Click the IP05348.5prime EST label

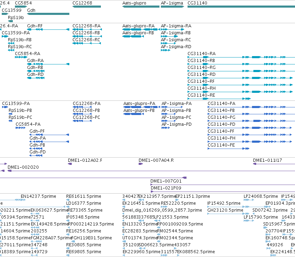pos(83,217)
